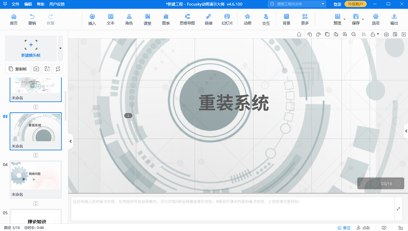This screenshot has height=231, width=408.
Task: Collapse the left frame panel arrow
Action: (71, 141)
